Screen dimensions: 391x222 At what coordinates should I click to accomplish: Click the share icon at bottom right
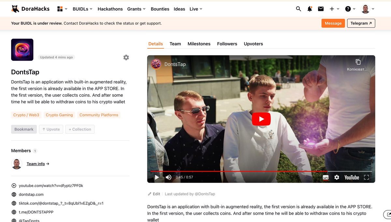coord(388,215)
